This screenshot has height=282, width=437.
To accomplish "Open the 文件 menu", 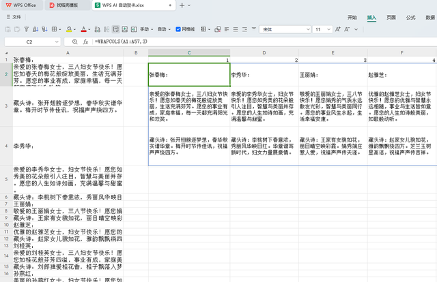I will point(14,17).
